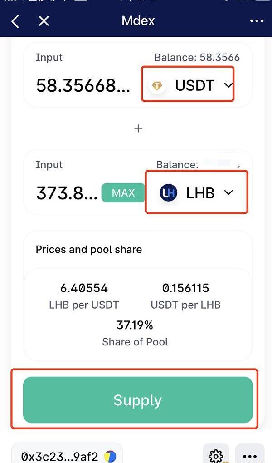Viewport: 272px width, 463px height.
Task: Click the wallet avatar icon beside the address
Action: point(110,456)
